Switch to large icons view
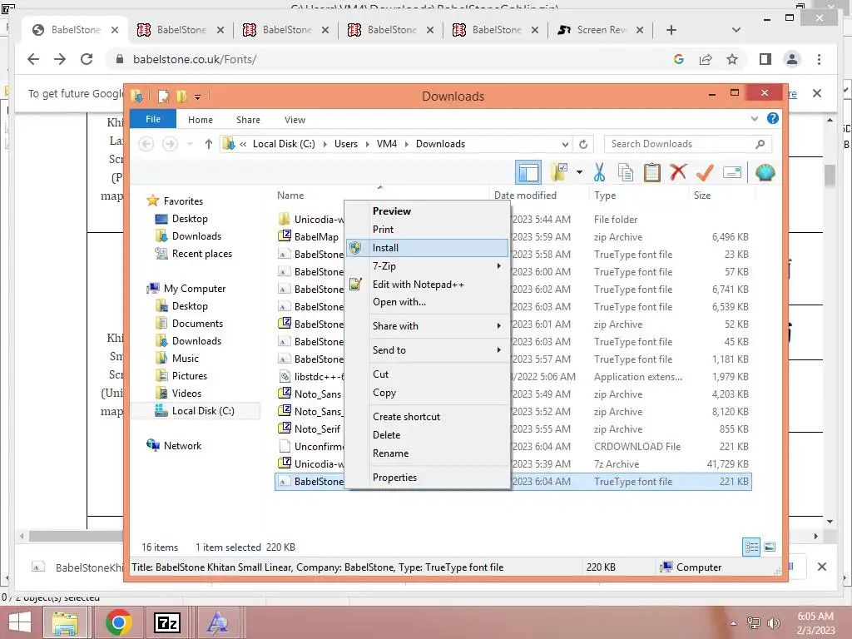This screenshot has width=852, height=639. [x=770, y=547]
